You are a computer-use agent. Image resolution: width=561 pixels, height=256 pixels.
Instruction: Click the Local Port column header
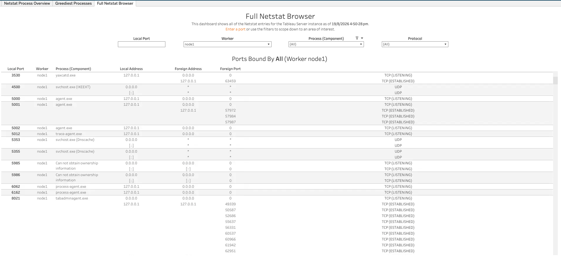coord(16,69)
